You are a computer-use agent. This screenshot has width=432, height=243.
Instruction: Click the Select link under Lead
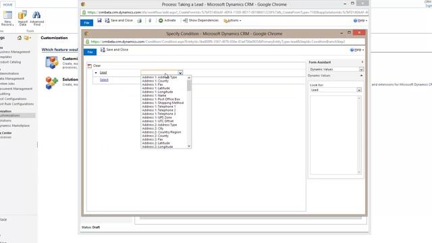click(104, 80)
